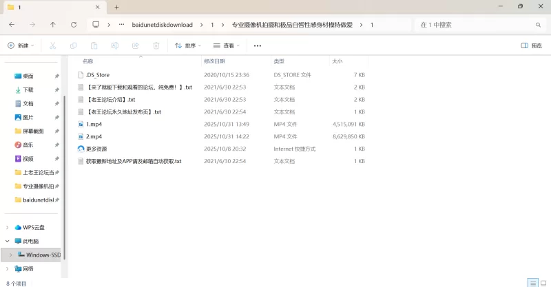Switch to large thumbnails view in status bar

543,282
